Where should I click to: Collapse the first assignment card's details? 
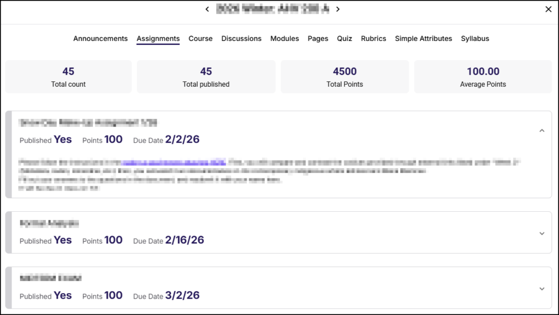click(542, 130)
